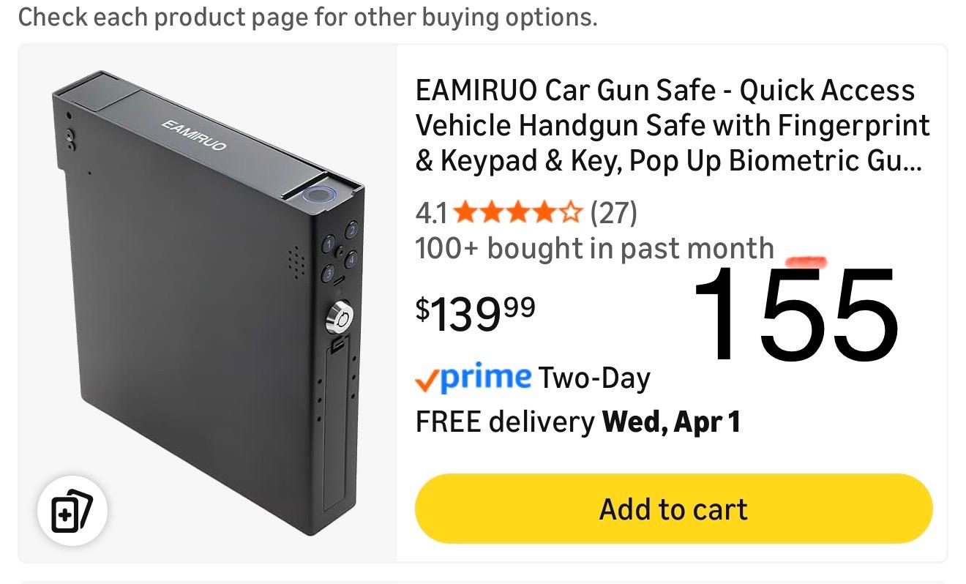Click the orange star rating icons
The width and height of the screenshot is (966, 584).
517,214
